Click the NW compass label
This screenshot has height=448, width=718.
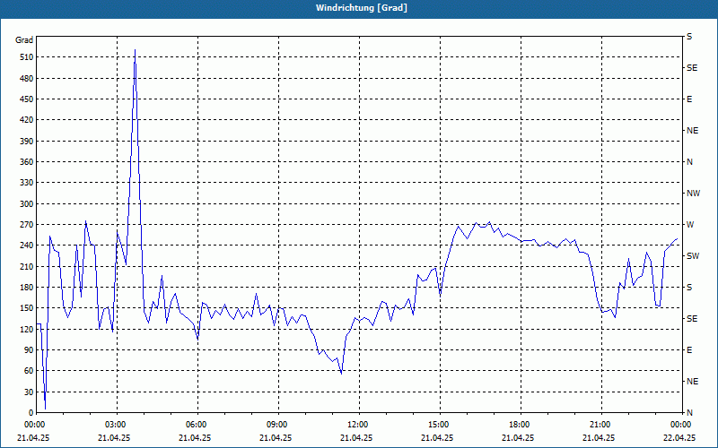(x=693, y=194)
